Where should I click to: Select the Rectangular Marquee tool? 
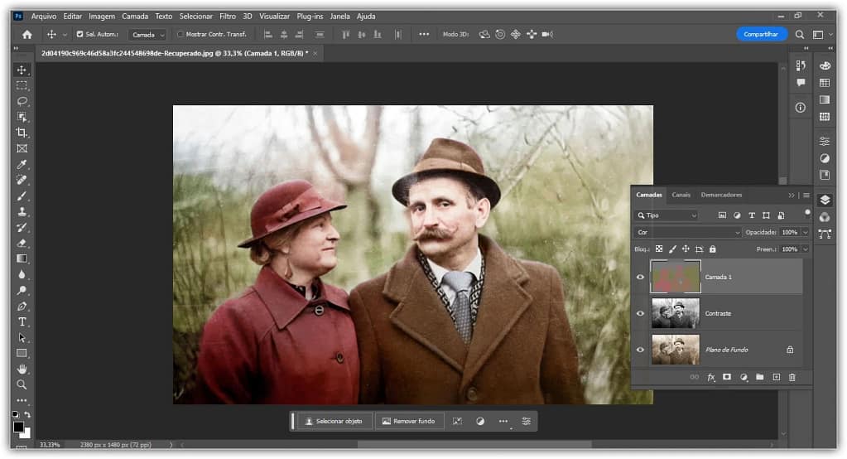coord(22,85)
